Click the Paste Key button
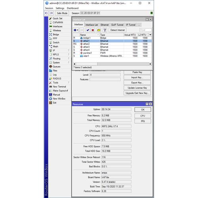The image size is (198, 198). pyautogui.click(x=137, y=72)
